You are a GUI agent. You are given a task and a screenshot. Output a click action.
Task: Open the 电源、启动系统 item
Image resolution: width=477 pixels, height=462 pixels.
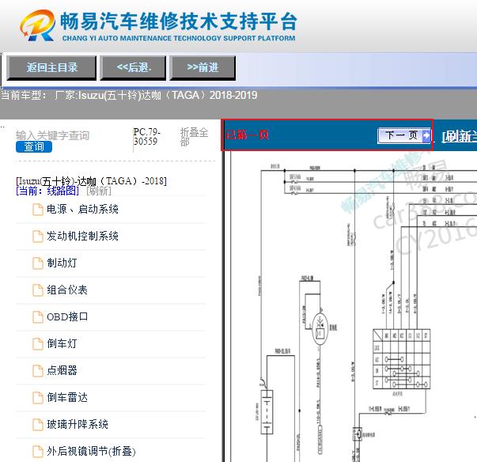coord(82,210)
